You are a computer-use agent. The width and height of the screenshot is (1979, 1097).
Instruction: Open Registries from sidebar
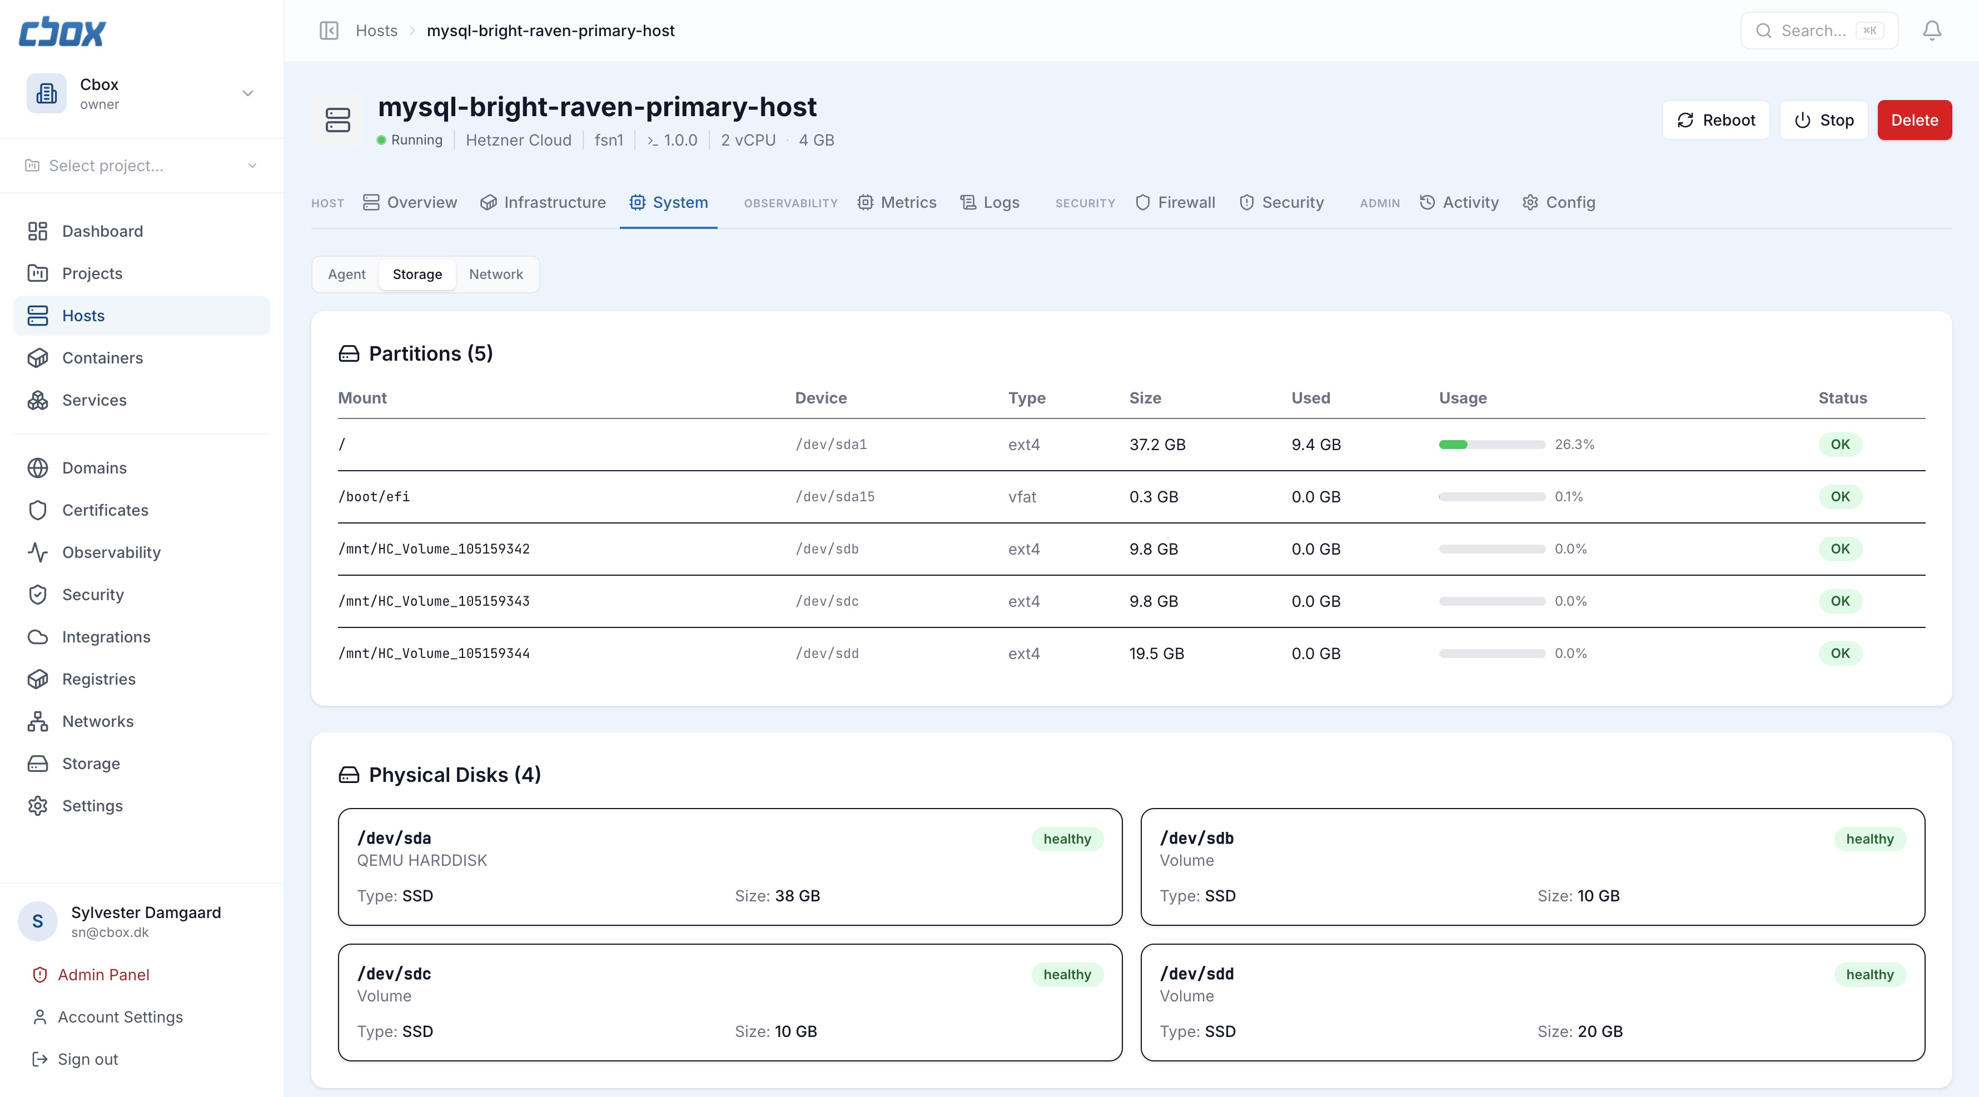click(x=98, y=679)
